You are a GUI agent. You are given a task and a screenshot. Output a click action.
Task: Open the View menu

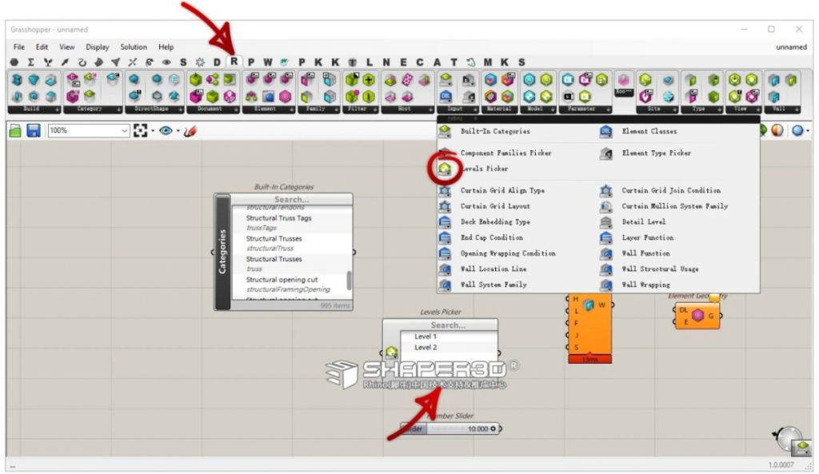tap(67, 47)
